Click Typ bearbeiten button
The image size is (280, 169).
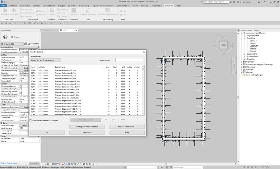pos(32,44)
